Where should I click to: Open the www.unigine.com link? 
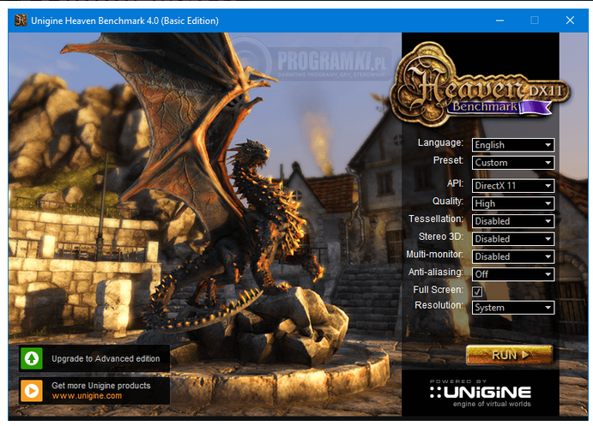[87, 396]
